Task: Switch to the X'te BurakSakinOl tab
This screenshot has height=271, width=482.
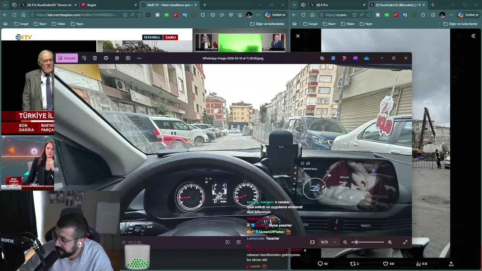Action: point(49,5)
